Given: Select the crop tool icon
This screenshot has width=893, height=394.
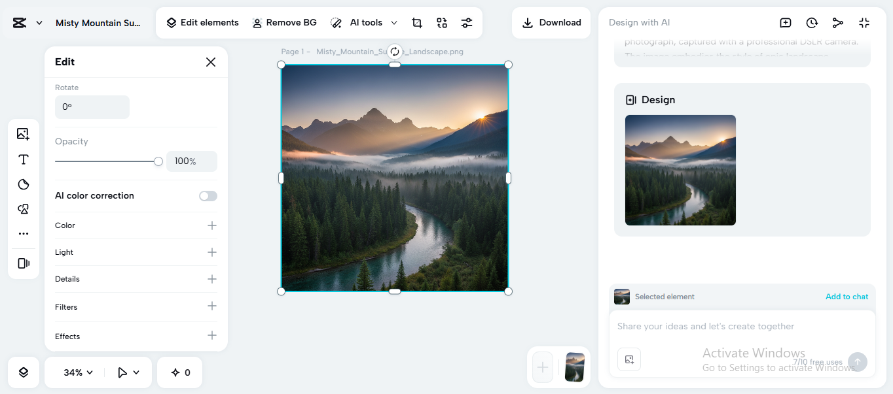Looking at the screenshot, I should [417, 23].
